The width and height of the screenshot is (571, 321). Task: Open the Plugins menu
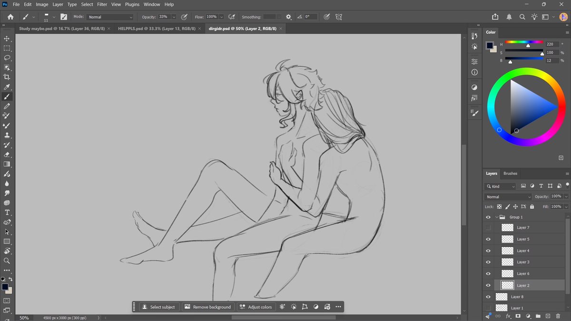coord(132,4)
